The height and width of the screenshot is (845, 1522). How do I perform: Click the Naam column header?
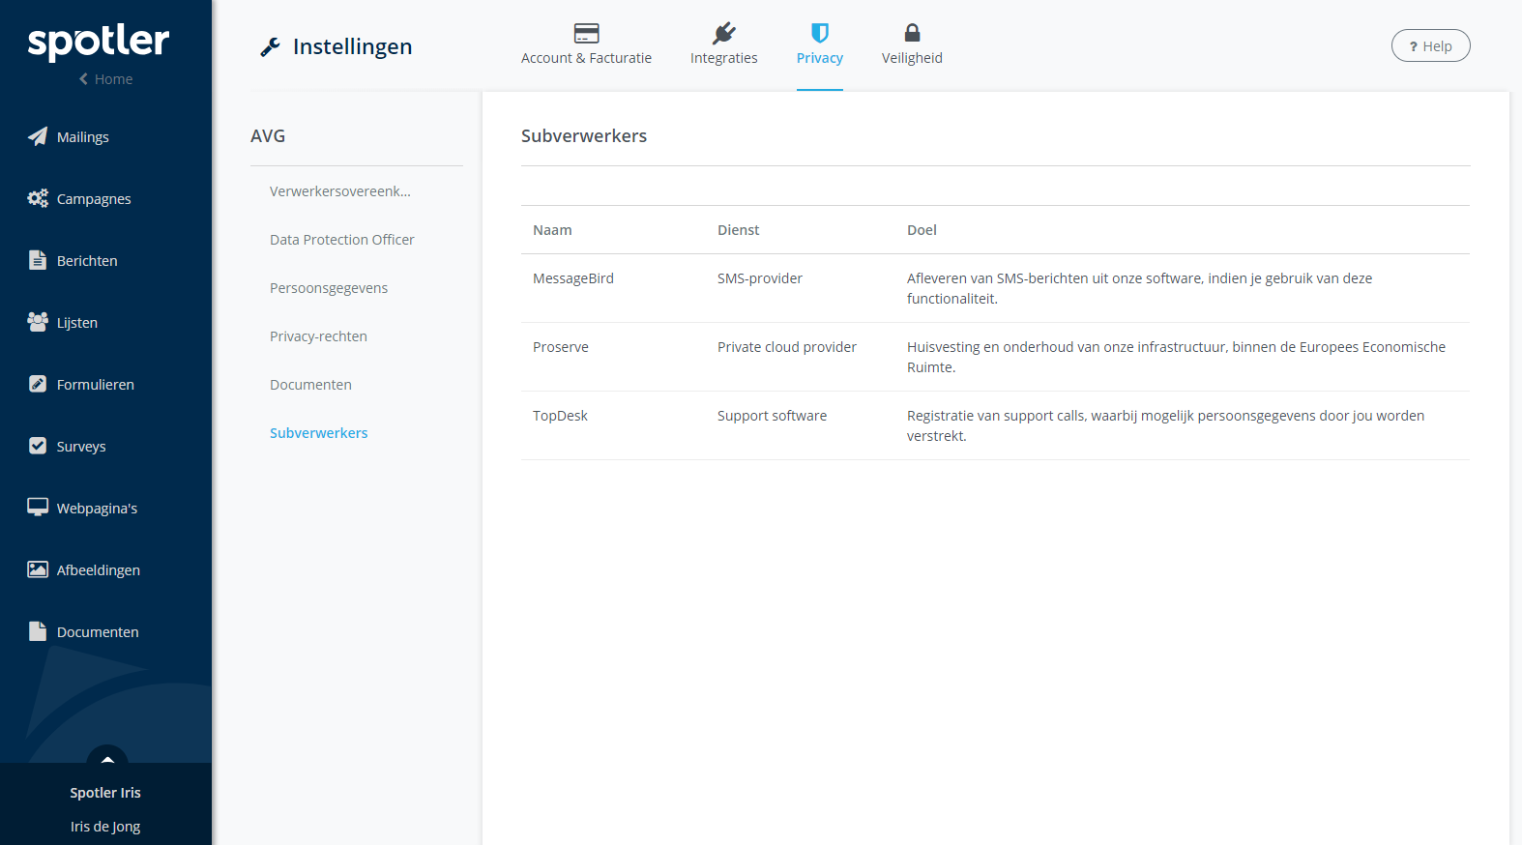click(552, 230)
